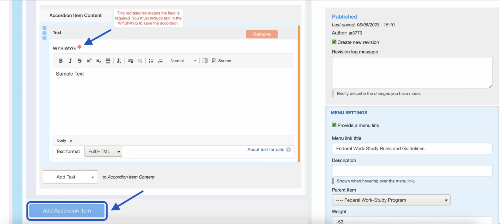
Task: Toggle the Provide a menu link checkbox
Action: pyautogui.click(x=334, y=125)
